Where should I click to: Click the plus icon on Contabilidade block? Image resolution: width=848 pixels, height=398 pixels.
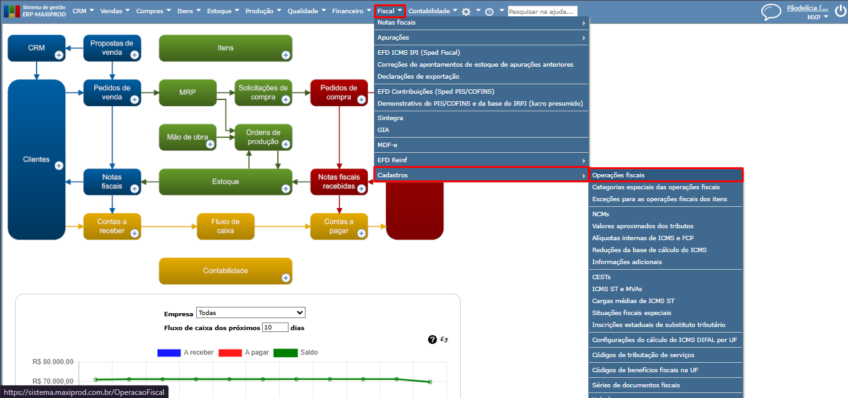[285, 278]
